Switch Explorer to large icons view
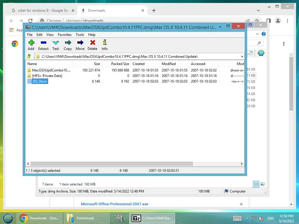The image size is (299, 224). [263, 184]
